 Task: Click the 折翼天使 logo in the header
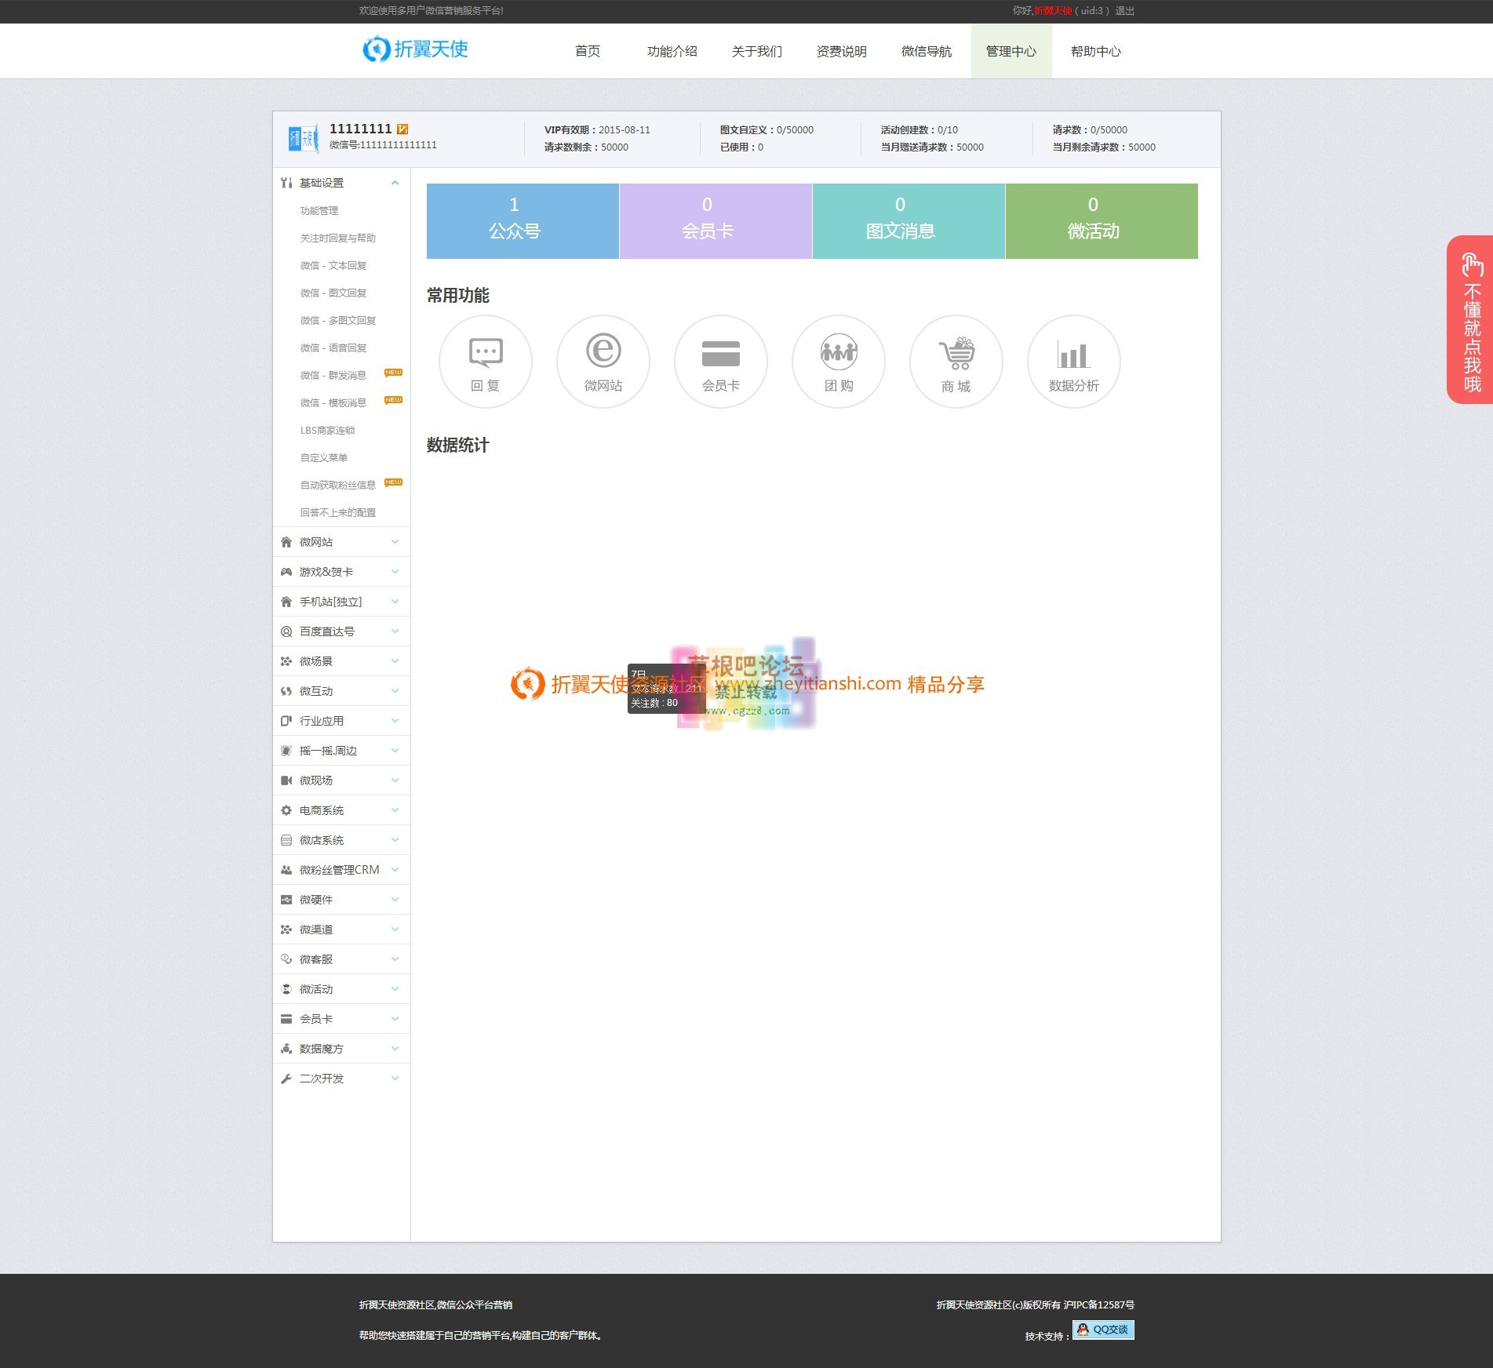(x=415, y=49)
